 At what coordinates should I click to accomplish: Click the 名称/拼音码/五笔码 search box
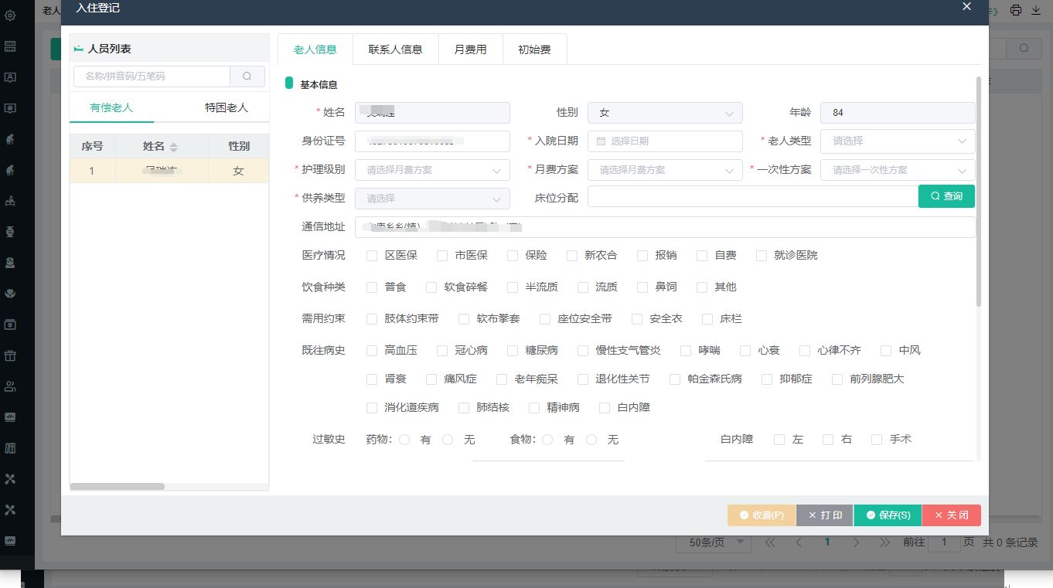click(x=152, y=76)
